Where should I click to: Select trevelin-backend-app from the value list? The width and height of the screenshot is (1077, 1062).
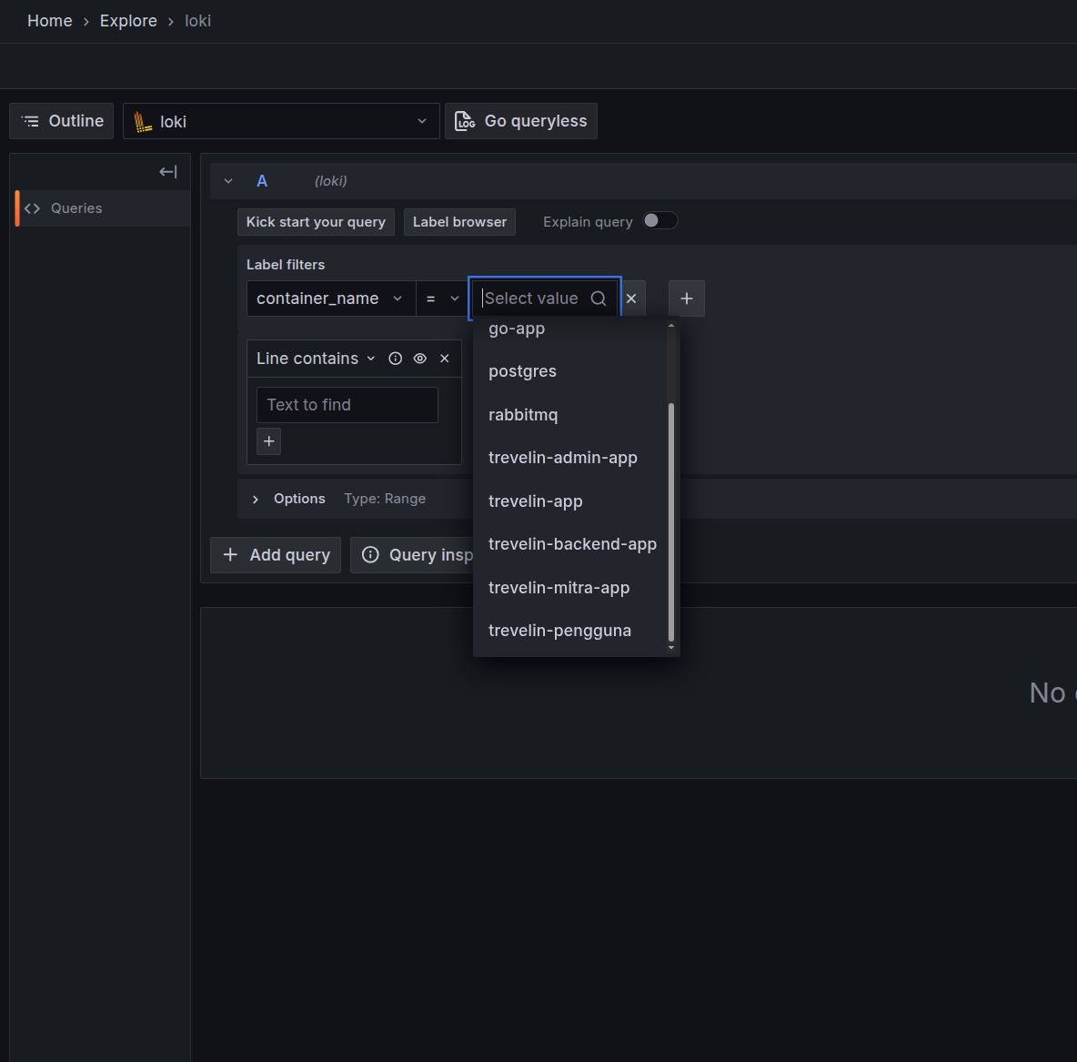click(x=572, y=544)
